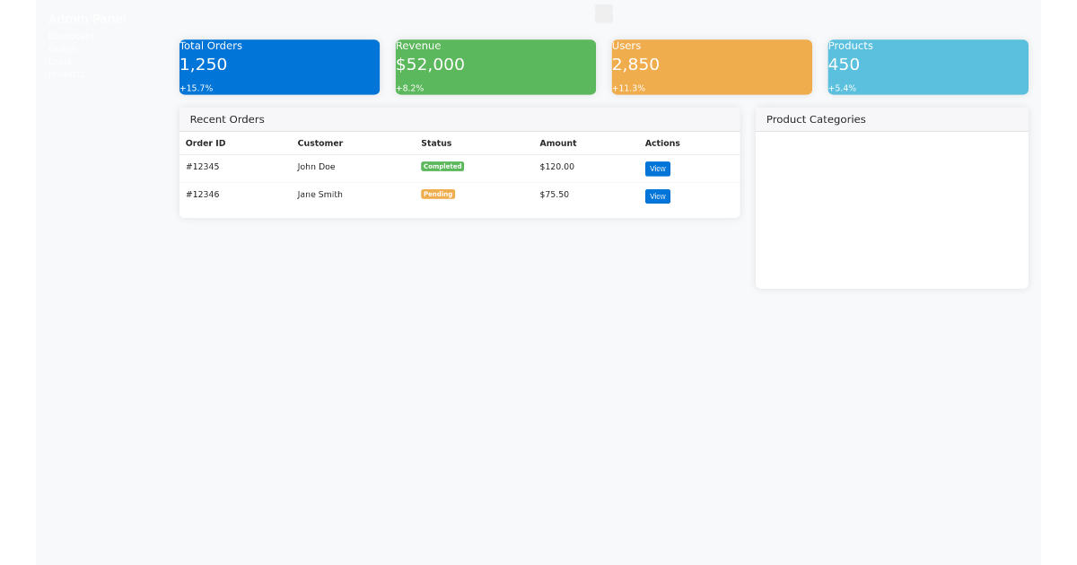Click the Admin Panel title
1077x565 pixels.
(88, 18)
